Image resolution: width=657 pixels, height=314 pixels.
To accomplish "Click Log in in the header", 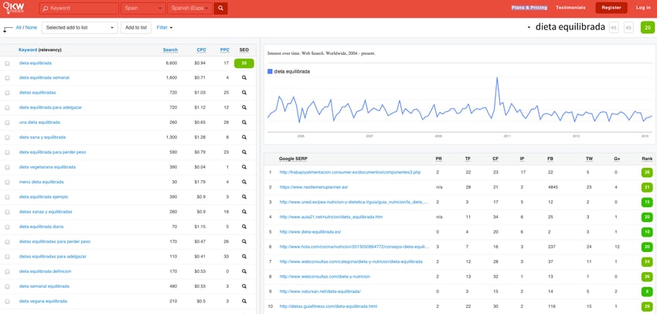I will 643,8.
